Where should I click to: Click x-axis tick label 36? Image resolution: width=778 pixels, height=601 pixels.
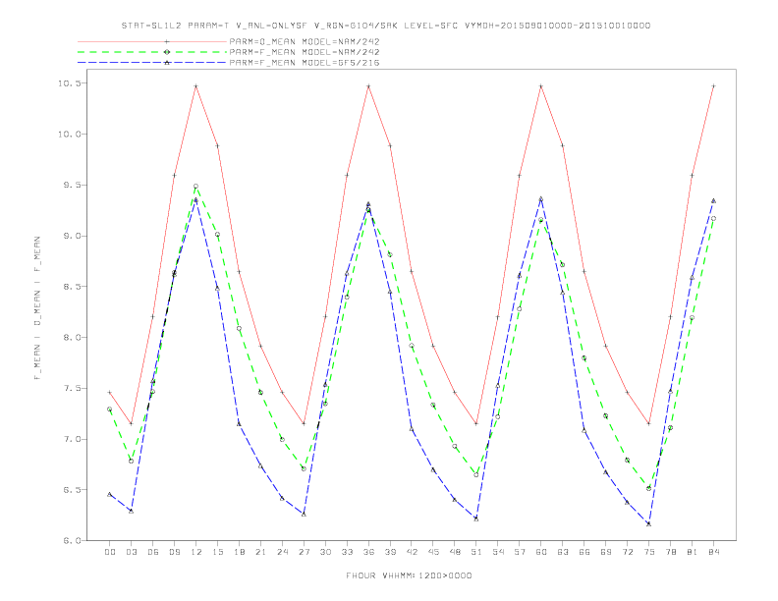pyautogui.click(x=368, y=552)
